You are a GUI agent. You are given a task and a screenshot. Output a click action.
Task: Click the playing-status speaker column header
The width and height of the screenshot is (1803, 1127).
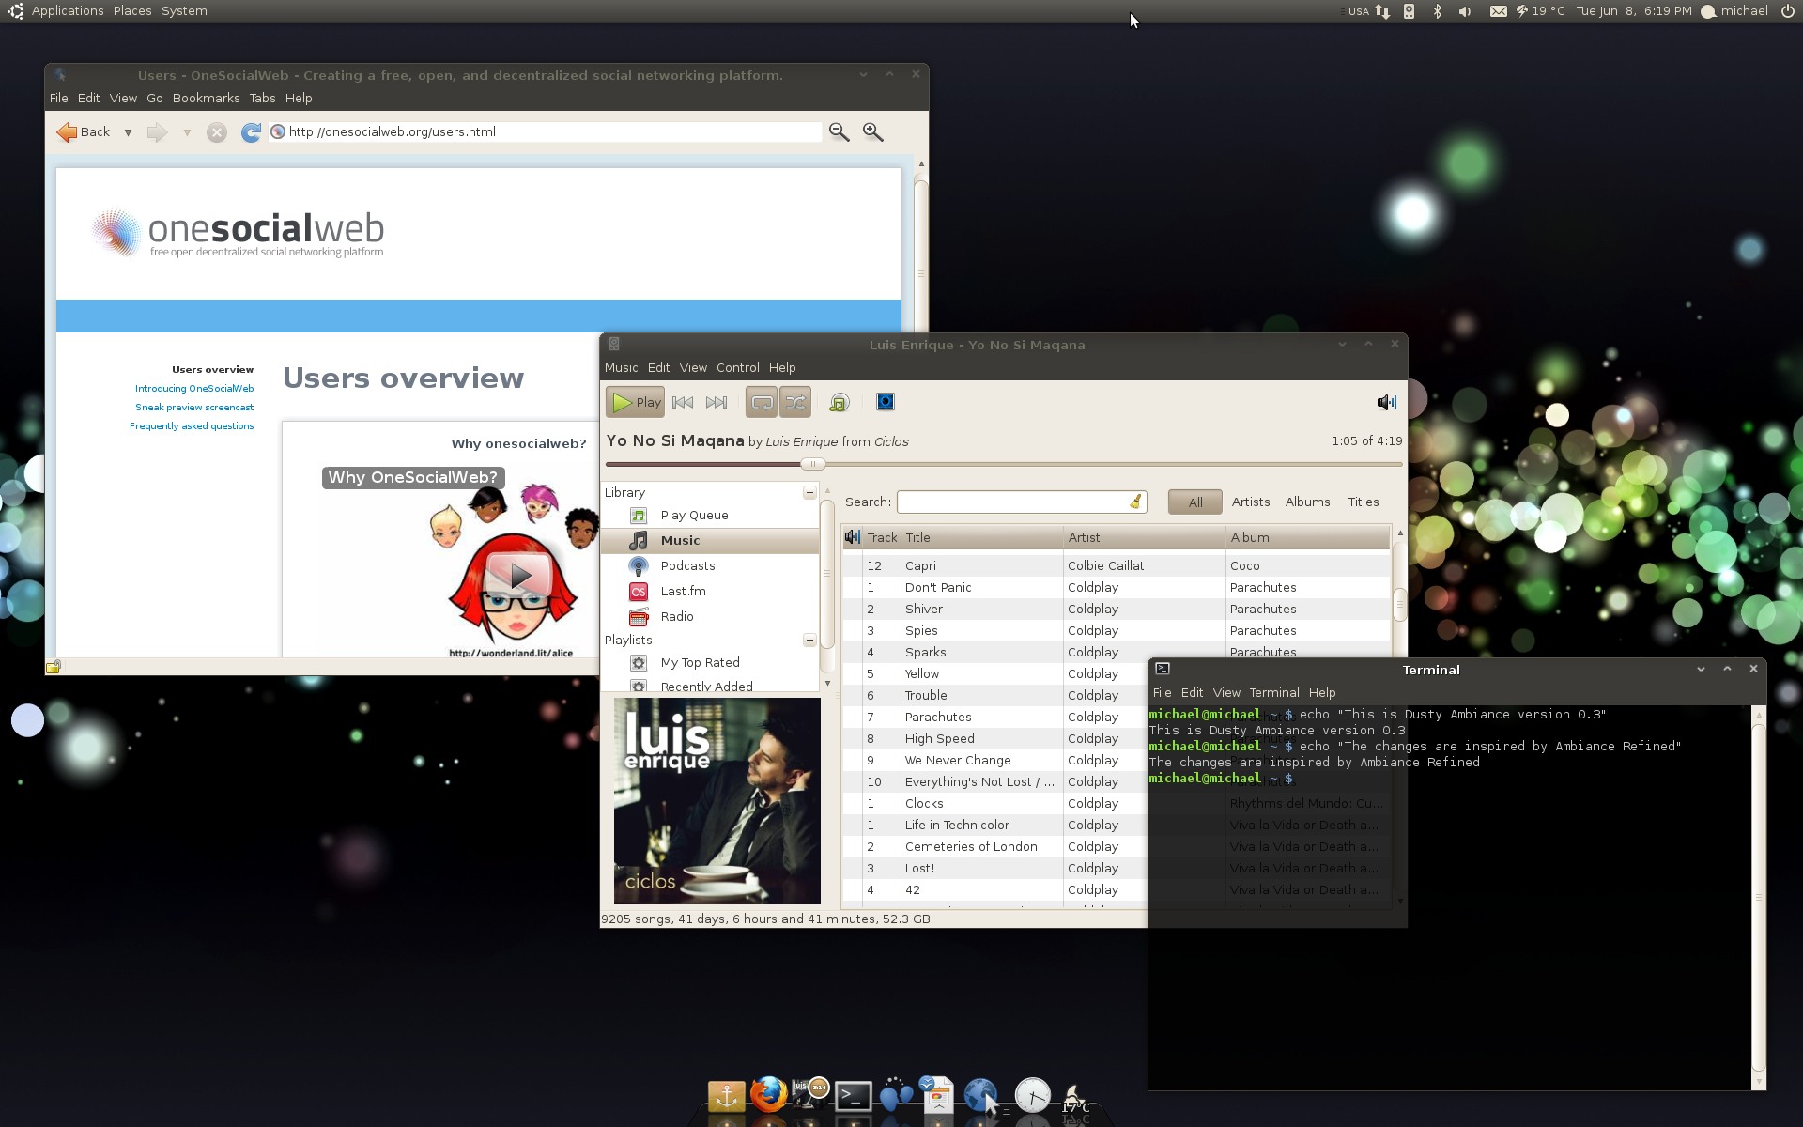[x=852, y=537]
